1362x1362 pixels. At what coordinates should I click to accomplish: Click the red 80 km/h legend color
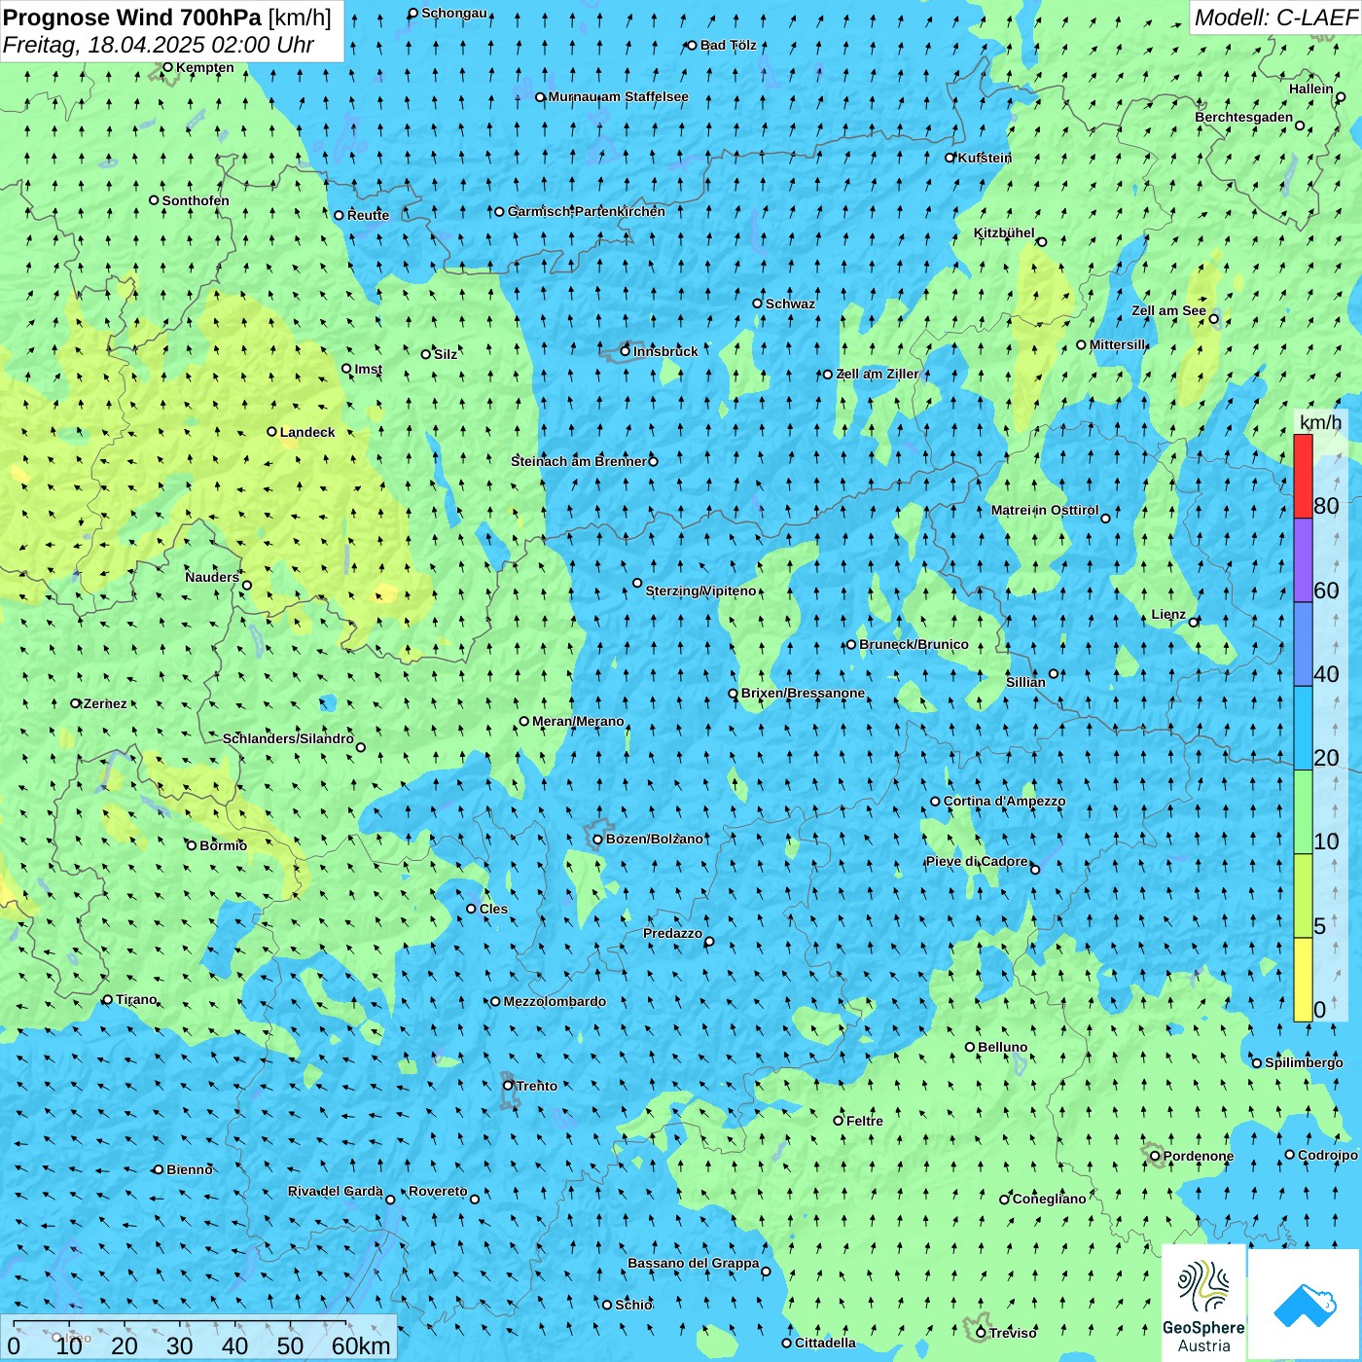pyautogui.click(x=1303, y=477)
